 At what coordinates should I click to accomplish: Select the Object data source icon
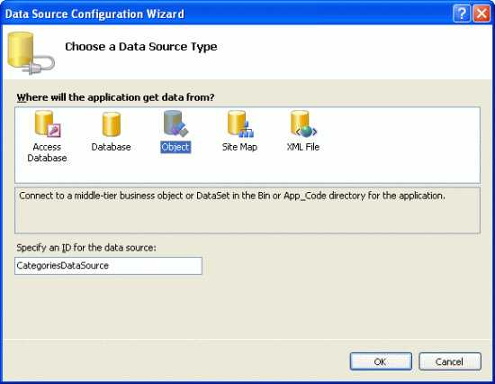tap(175, 123)
